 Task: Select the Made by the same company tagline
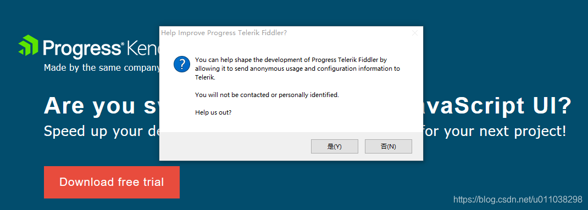[x=102, y=68]
